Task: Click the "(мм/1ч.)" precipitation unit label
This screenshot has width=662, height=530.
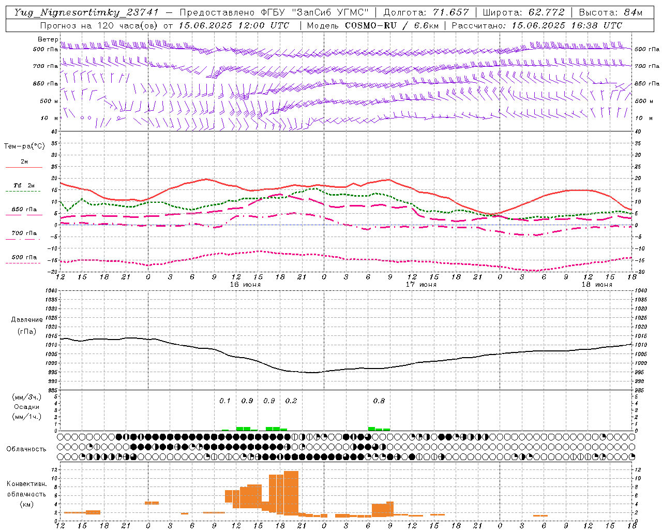Action: point(27,417)
